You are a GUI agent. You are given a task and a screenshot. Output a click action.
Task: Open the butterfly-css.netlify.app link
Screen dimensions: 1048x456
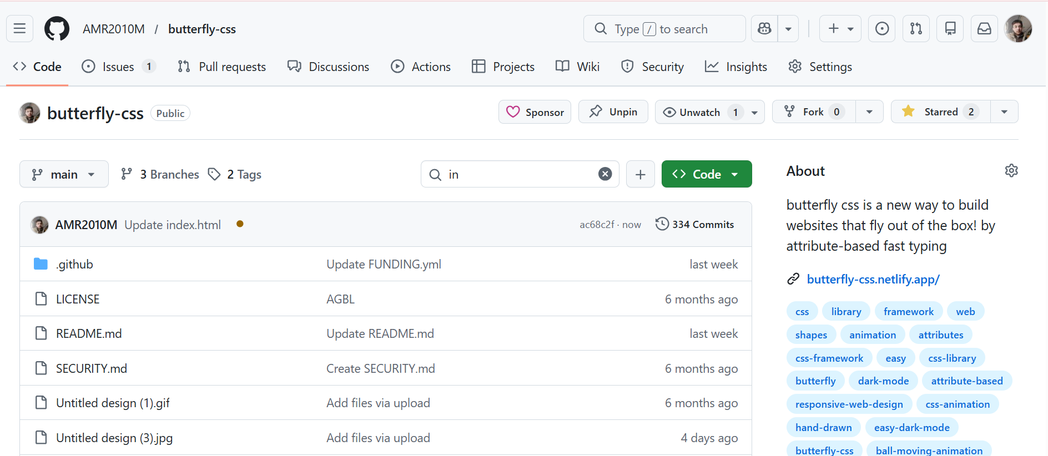click(873, 279)
